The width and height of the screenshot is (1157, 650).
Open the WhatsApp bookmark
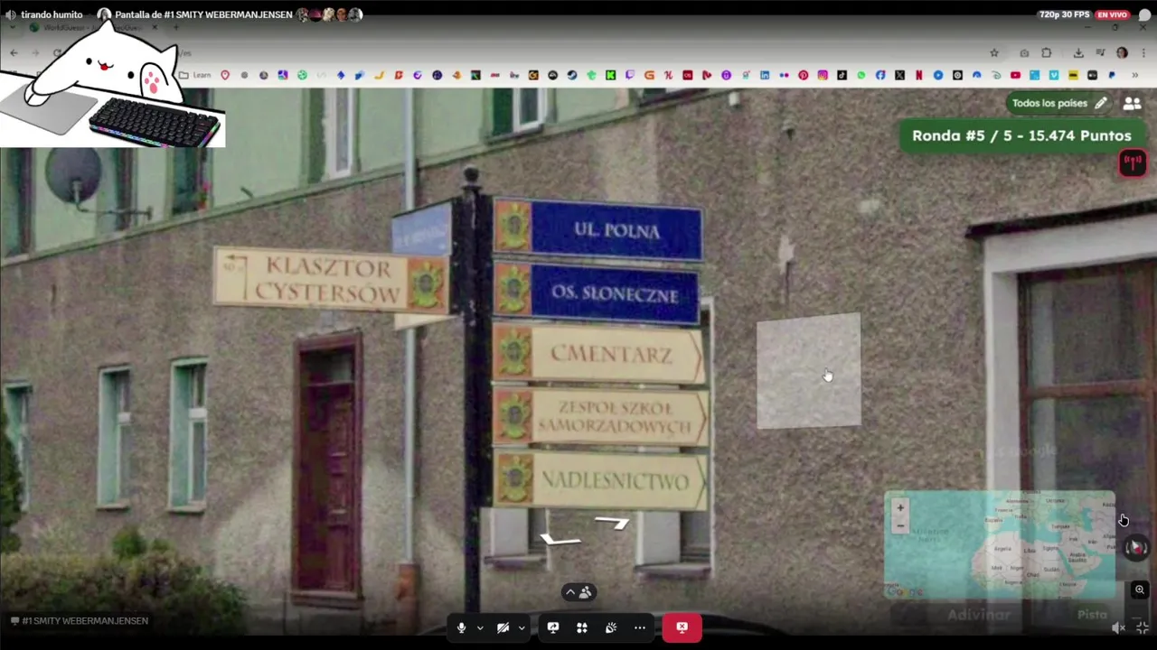click(861, 75)
